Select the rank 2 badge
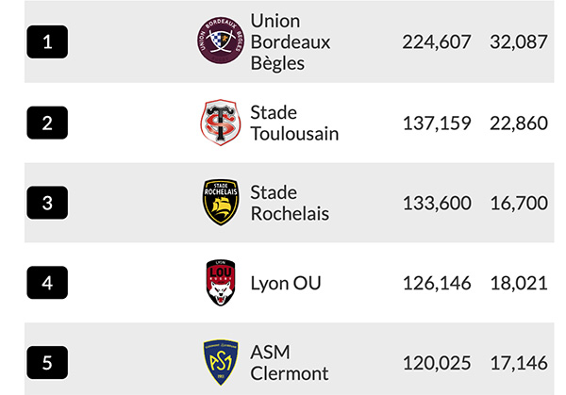The image size is (566, 395). pyautogui.click(x=47, y=123)
